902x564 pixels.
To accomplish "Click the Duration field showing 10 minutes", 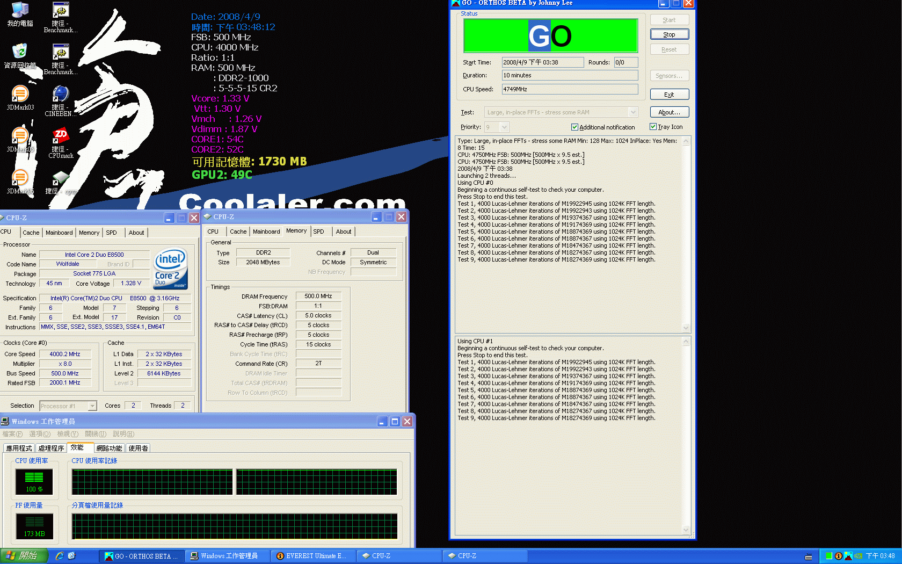I will click(570, 75).
